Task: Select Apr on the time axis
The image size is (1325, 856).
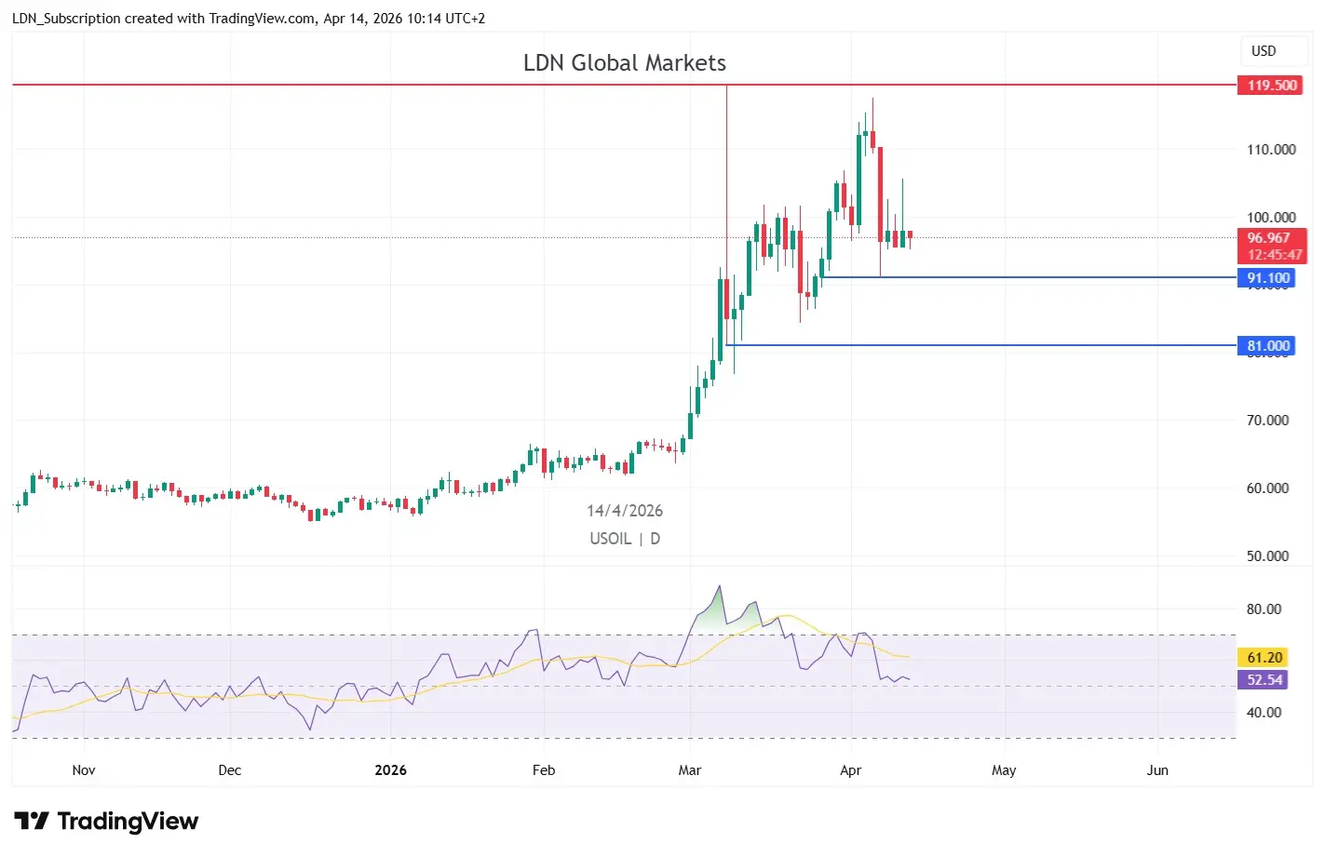Action: (850, 770)
